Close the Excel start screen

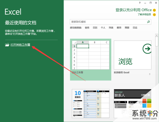(x=156, y=3)
